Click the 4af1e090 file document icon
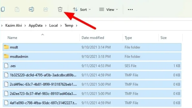192x108 pixels. [x=6, y=103]
